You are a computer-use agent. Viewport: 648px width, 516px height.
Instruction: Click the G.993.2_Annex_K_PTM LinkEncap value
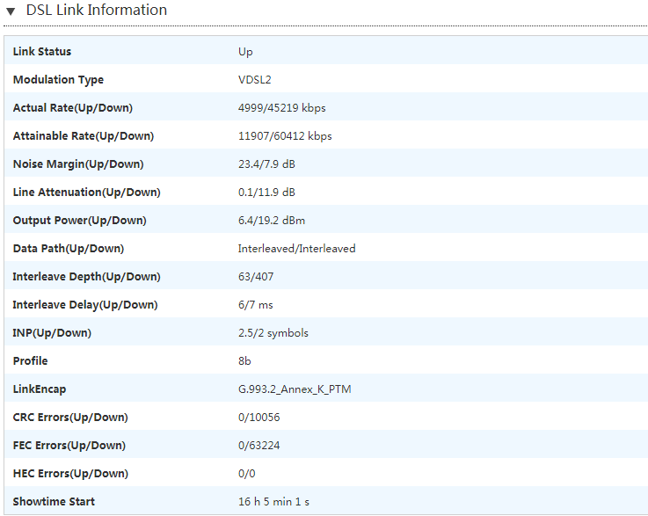pos(295,389)
